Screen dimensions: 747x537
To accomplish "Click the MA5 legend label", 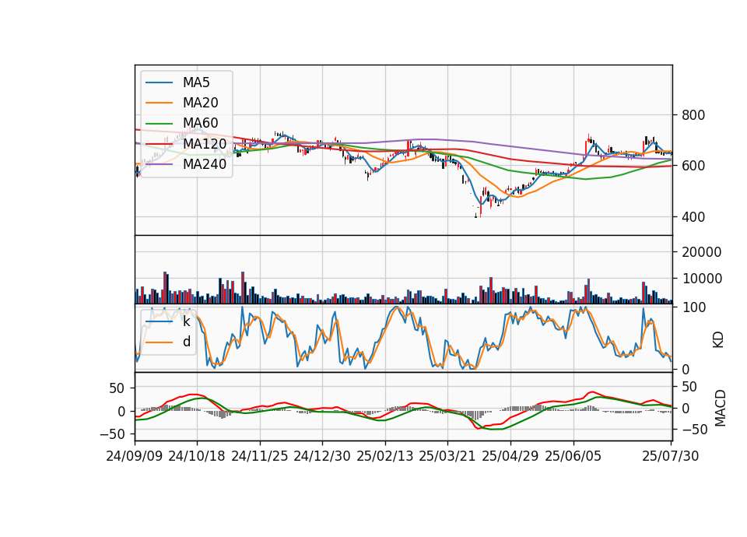I will tap(196, 82).
